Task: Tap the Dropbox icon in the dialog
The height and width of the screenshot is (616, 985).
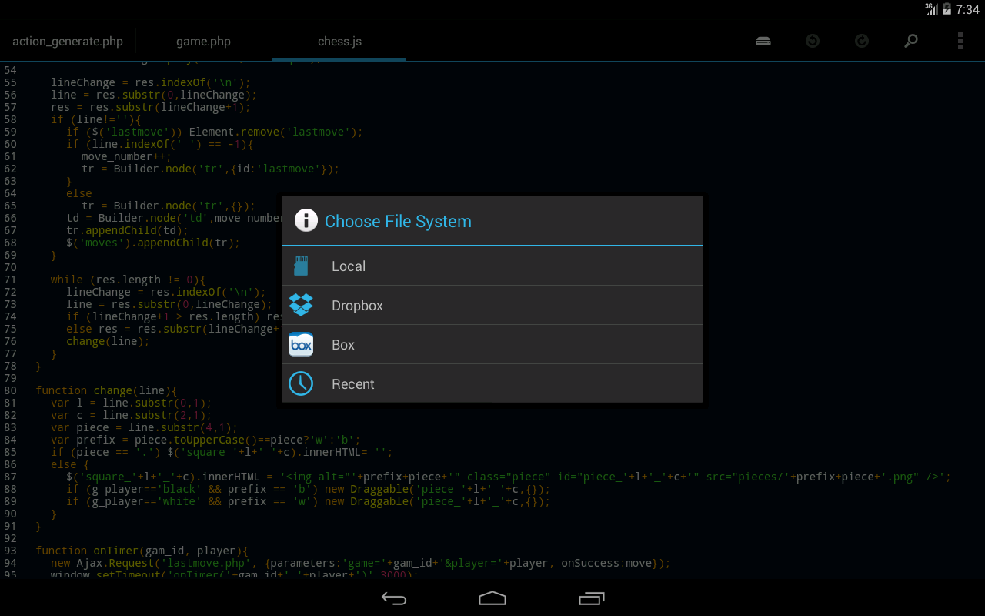Action: point(301,305)
